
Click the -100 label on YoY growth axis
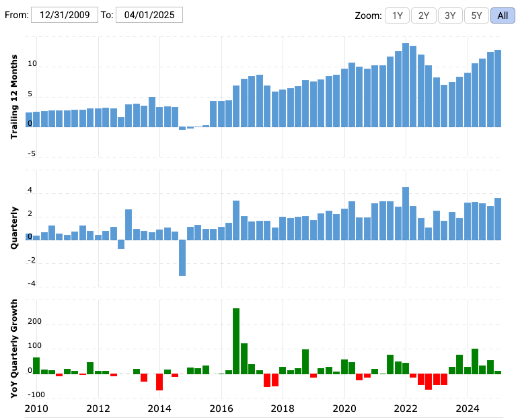tap(36, 394)
